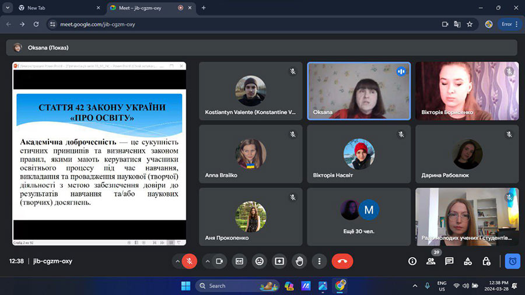Select Вікторія Насвіт participant tile
This screenshot has height=295, width=525.
[x=359, y=154]
